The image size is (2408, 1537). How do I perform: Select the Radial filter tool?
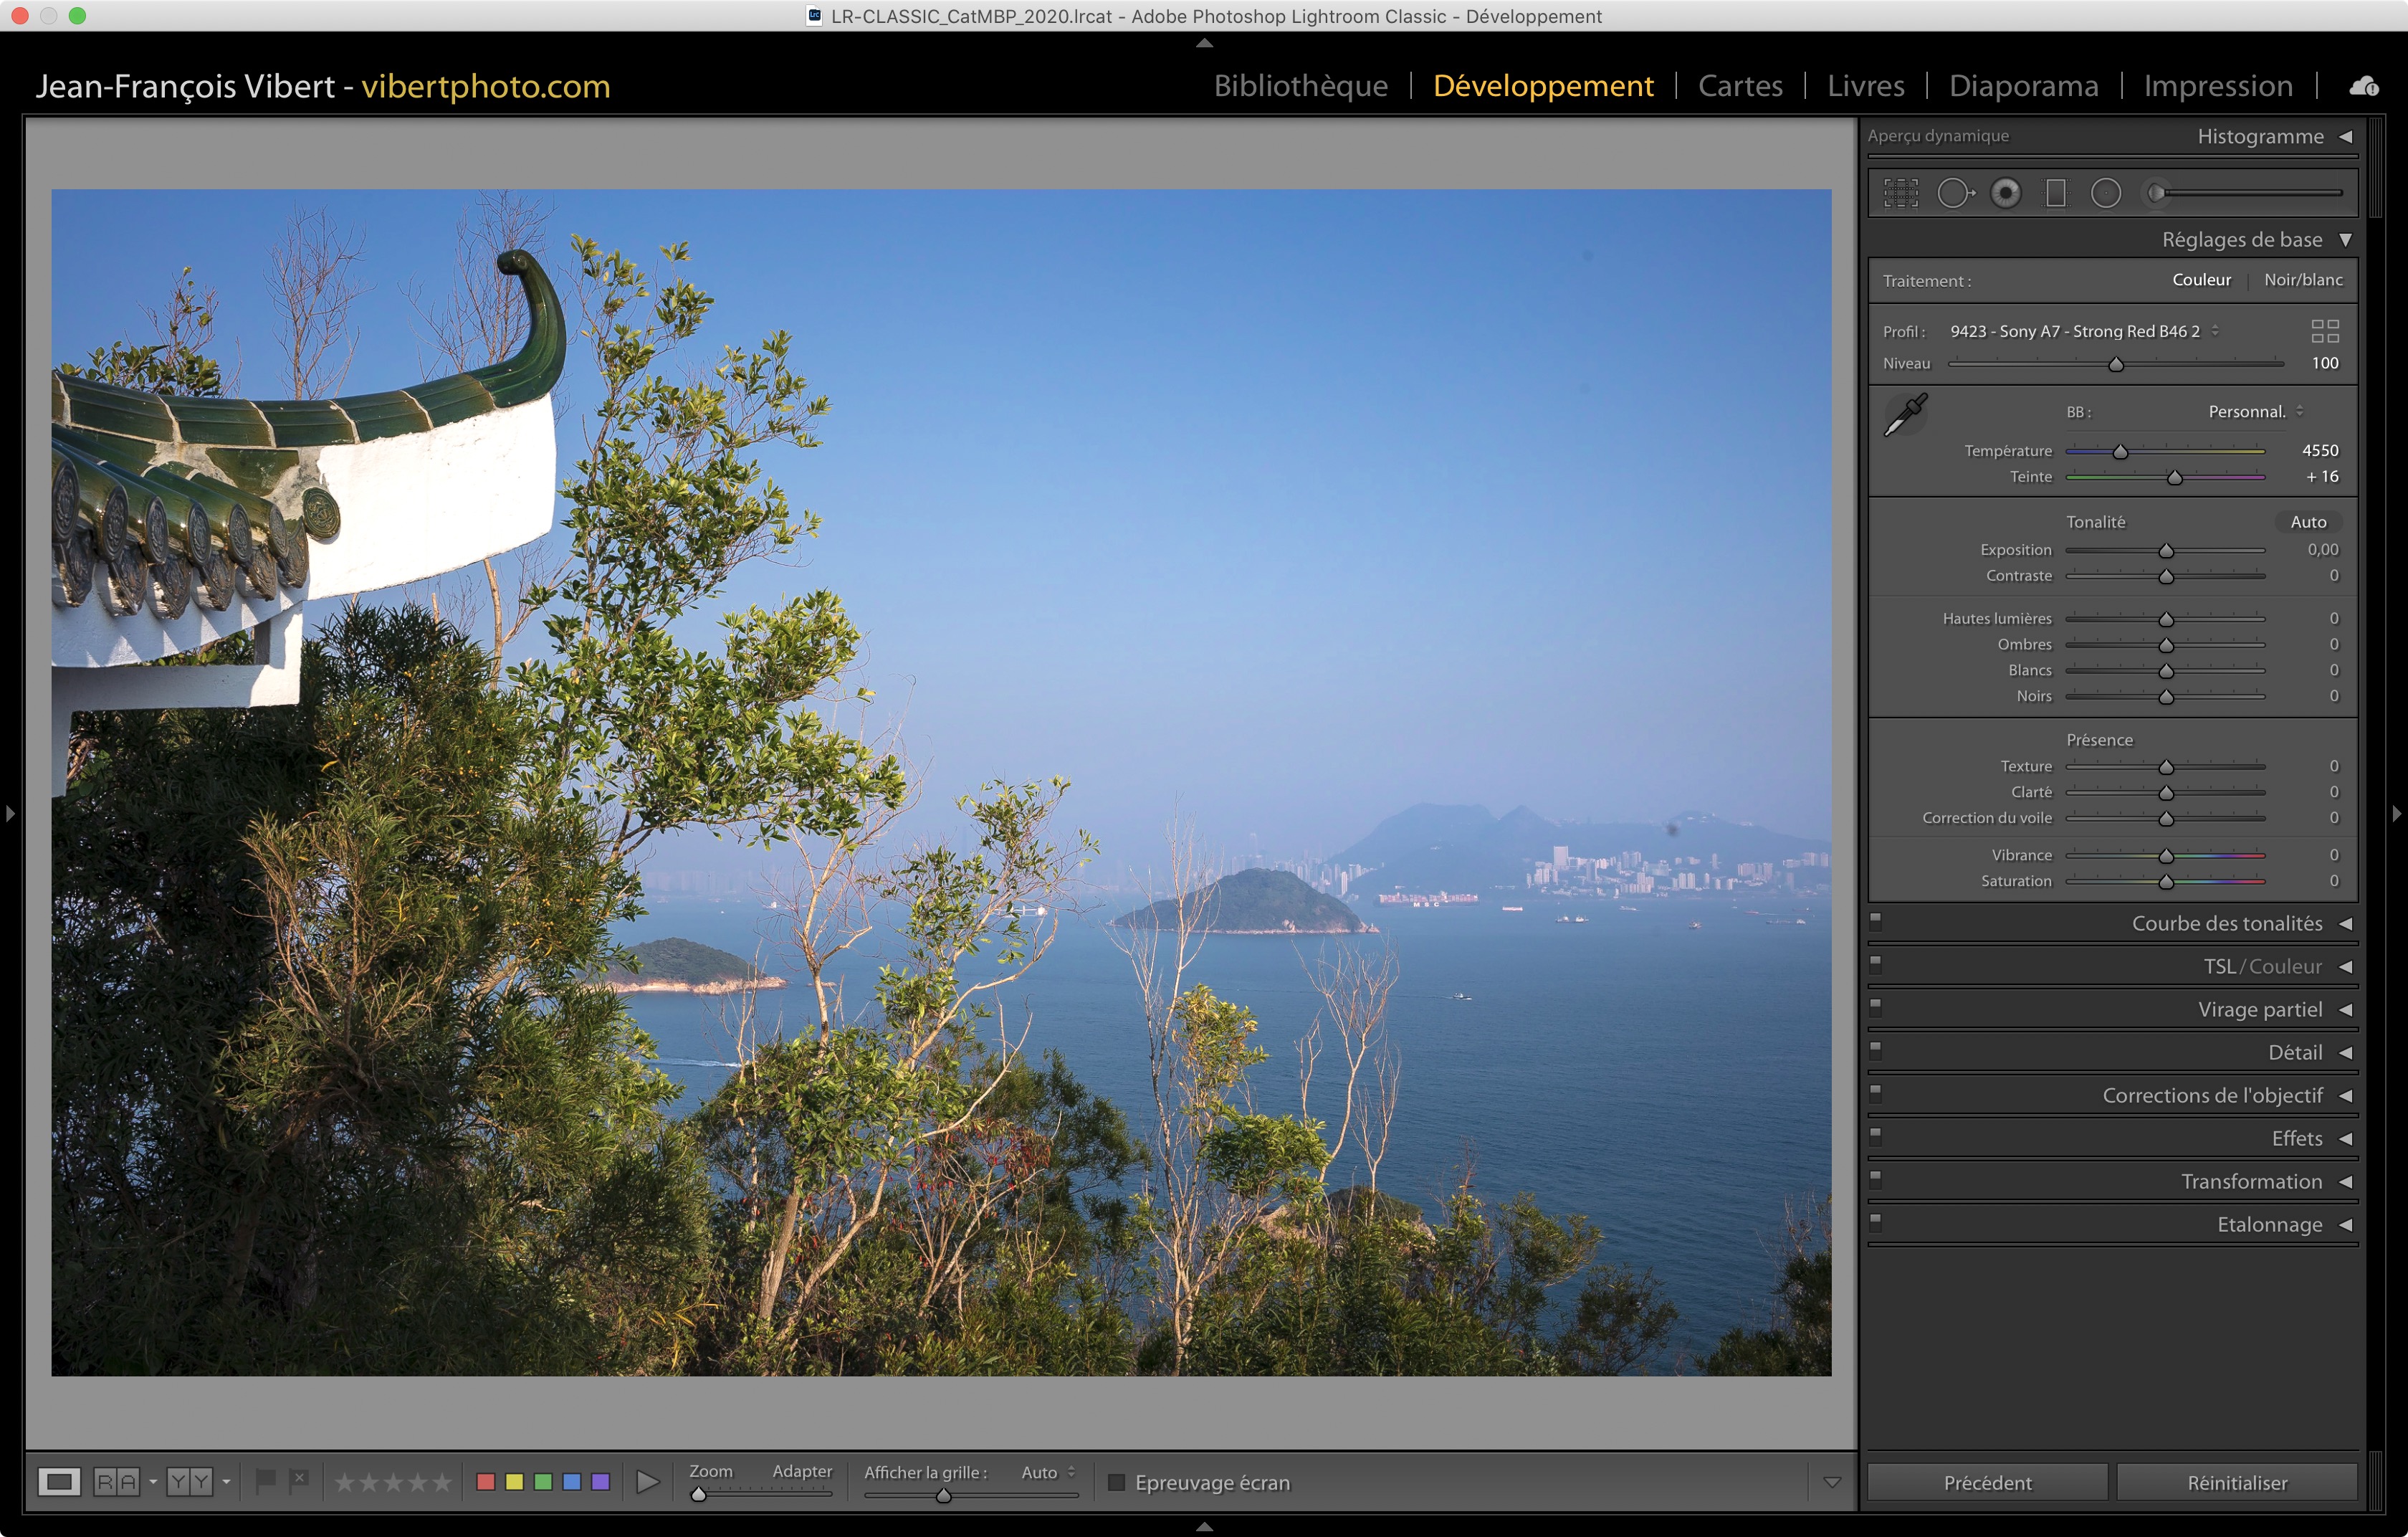pyautogui.click(x=2105, y=193)
